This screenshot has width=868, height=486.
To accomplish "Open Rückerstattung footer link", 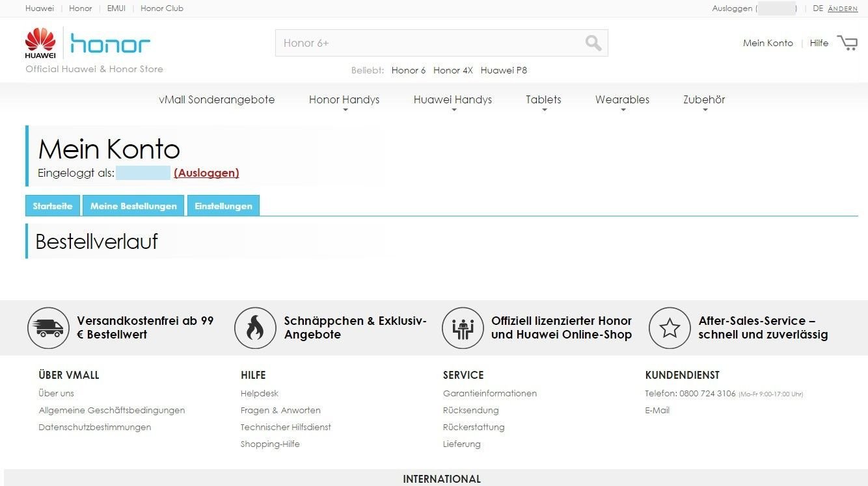I will 474,427.
